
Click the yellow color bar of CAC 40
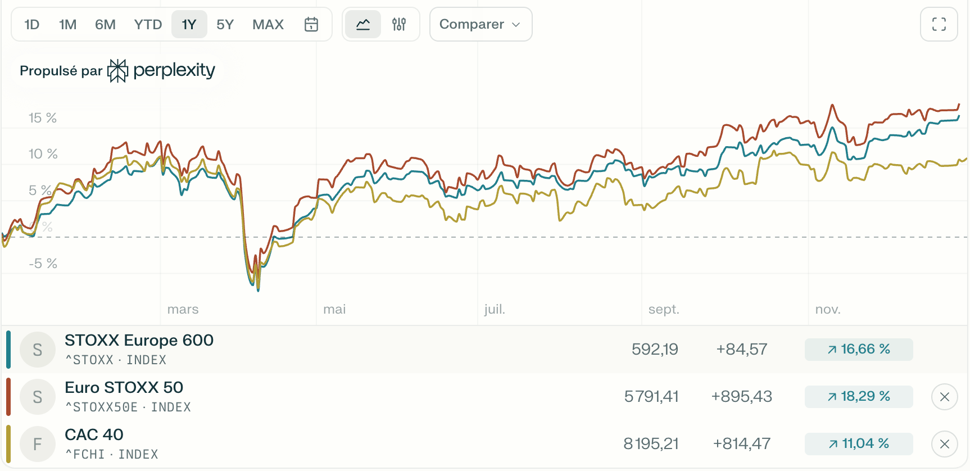pyautogui.click(x=8, y=444)
